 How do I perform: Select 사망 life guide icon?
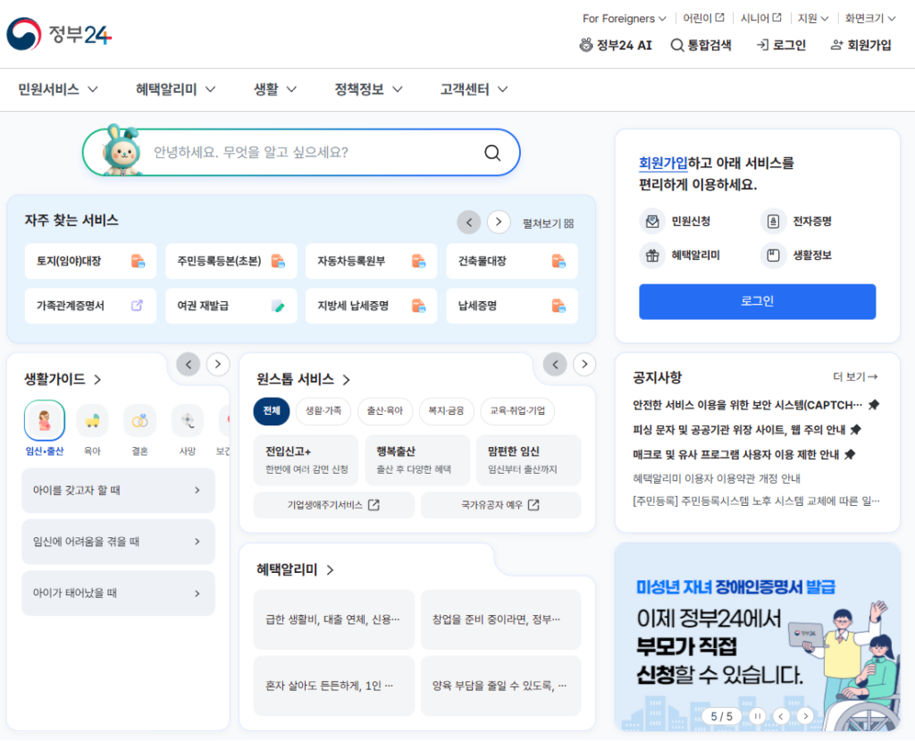click(x=188, y=420)
